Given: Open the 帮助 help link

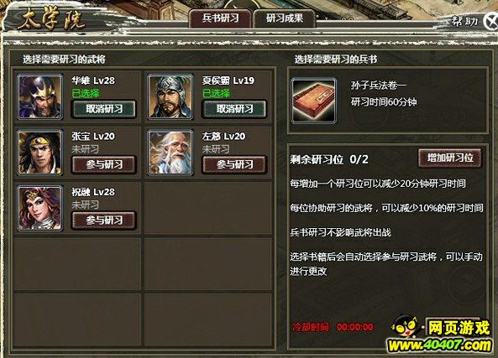Looking at the screenshot, I should (464, 22).
